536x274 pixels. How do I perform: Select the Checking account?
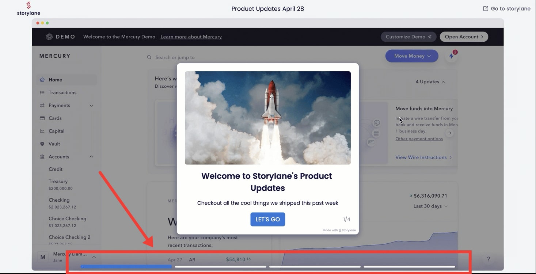[62, 203]
